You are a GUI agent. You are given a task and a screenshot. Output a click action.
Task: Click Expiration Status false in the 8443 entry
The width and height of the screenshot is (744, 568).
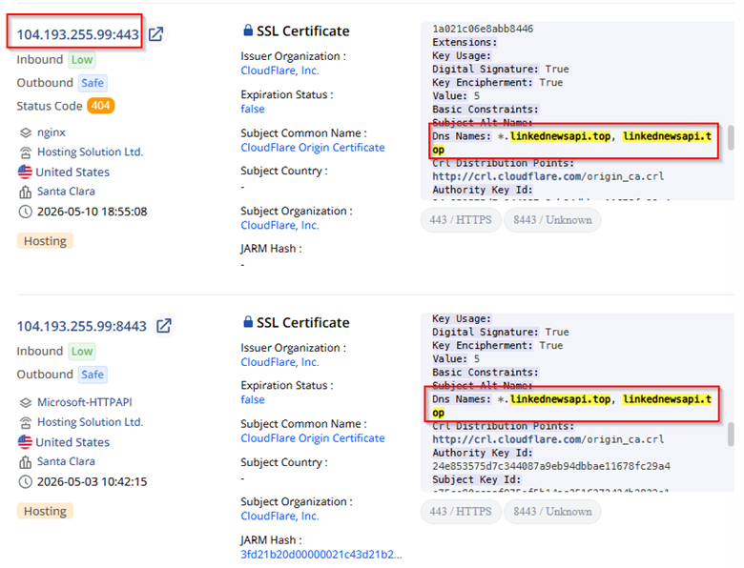[x=253, y=399]
